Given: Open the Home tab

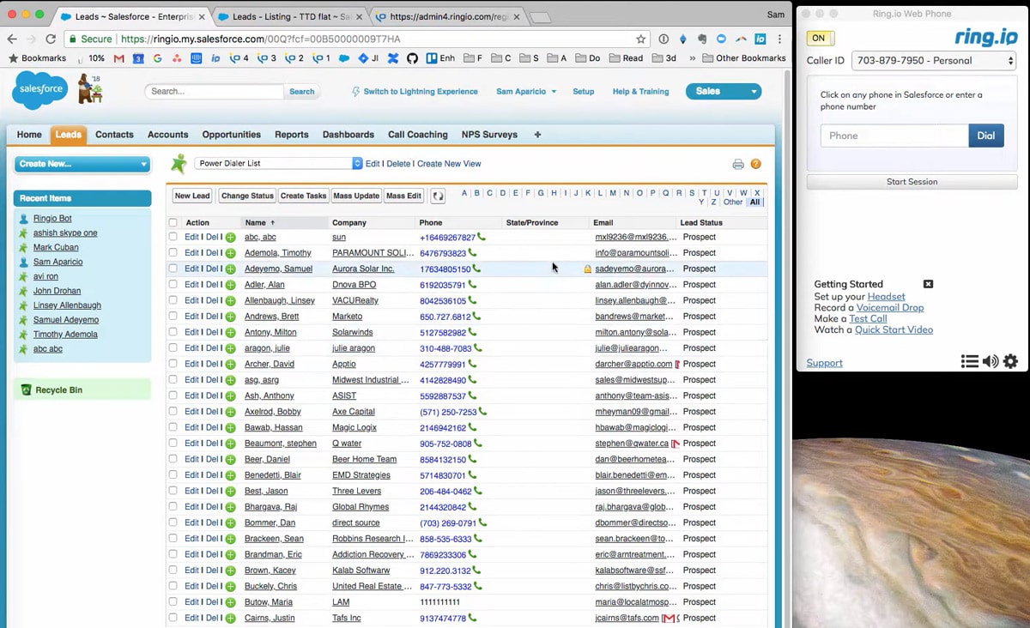Looking at the screenshot, I should pyautogui.click(x=29, y=135).
